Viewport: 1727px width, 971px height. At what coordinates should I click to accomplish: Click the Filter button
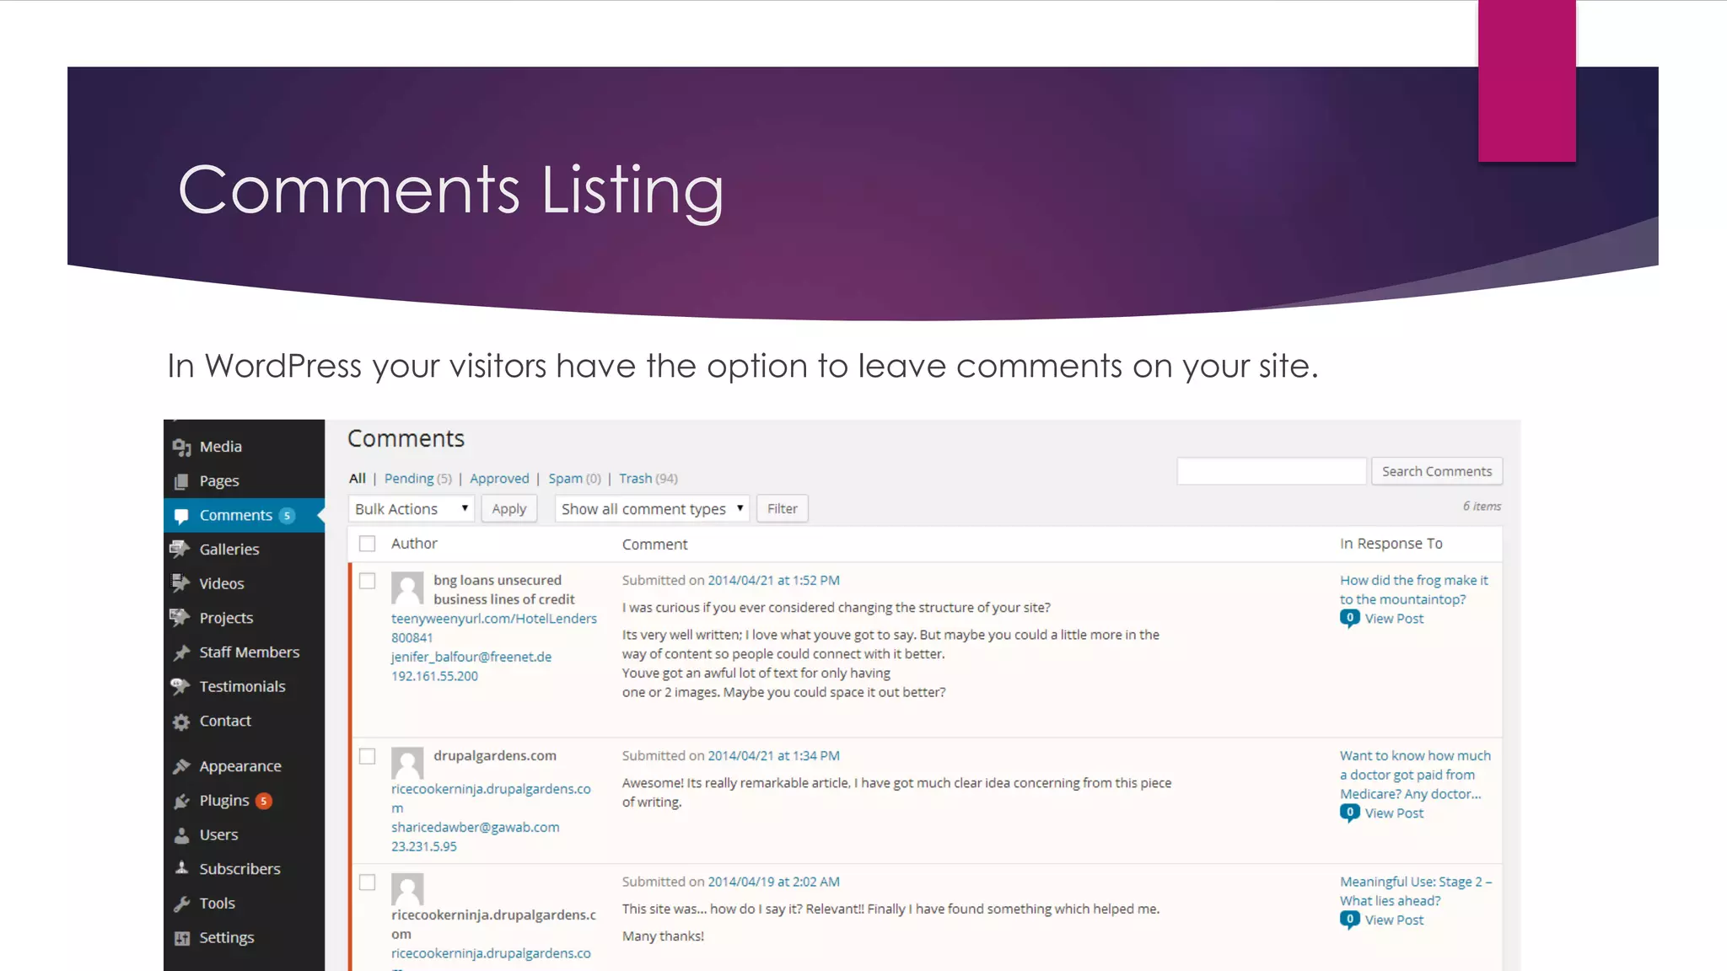pyautogui.click(x=783, y=509)
